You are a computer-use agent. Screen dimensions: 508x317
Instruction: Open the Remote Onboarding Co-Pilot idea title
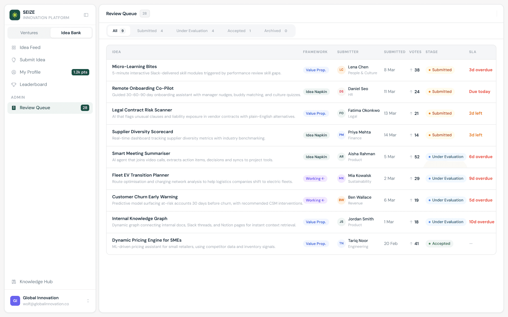[143, 88]
